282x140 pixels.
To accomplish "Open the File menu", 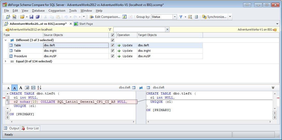I will tap(6, 11).
